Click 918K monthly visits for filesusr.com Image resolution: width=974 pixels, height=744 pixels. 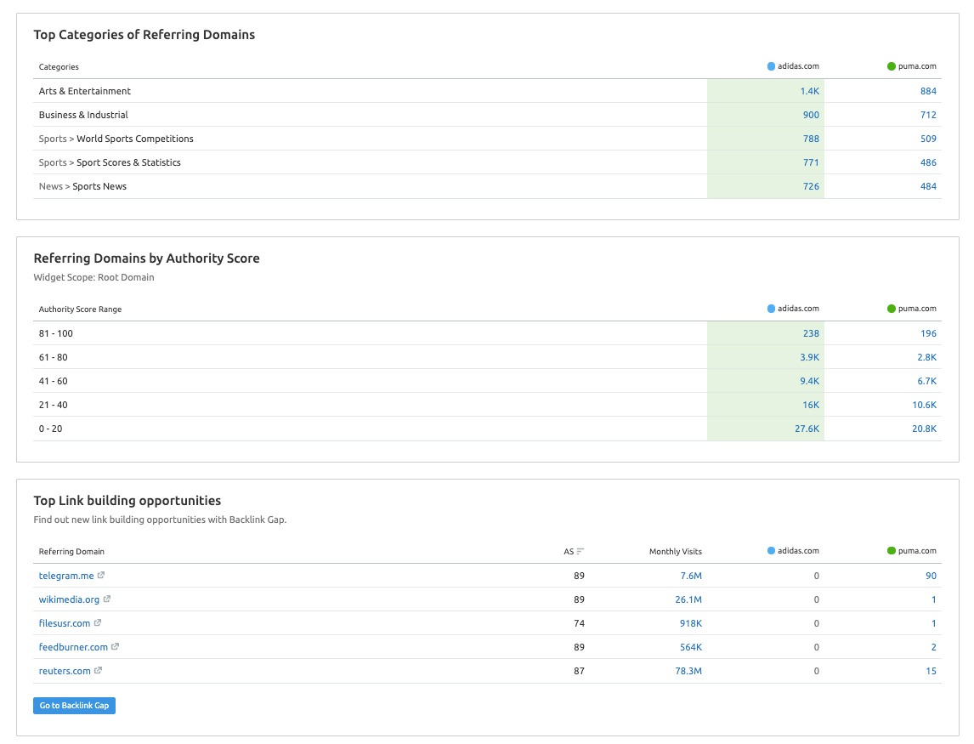click(691, 622)
